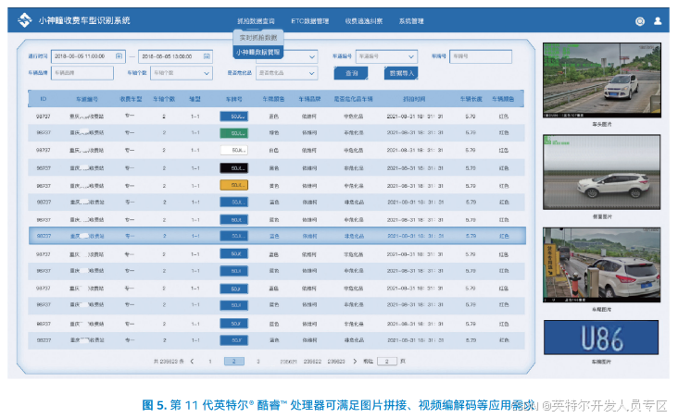Click start time field 2018-06-05 11:00:00
Viewport: 678px width, 418px height.
(x=88, y=56)
